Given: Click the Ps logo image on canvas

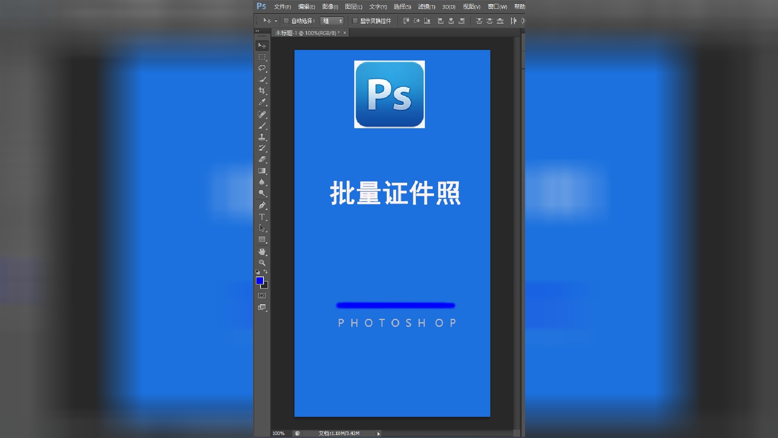Looking at the screenshot, I should point(389,94).
